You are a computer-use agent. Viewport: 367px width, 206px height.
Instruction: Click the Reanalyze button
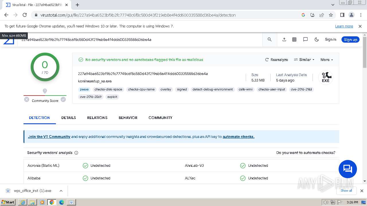pyautogui.click(x=276, y=60)
